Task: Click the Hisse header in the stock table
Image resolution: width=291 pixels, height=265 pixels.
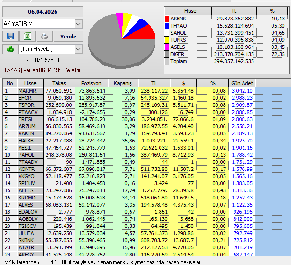Action: (x=30, y=83)
